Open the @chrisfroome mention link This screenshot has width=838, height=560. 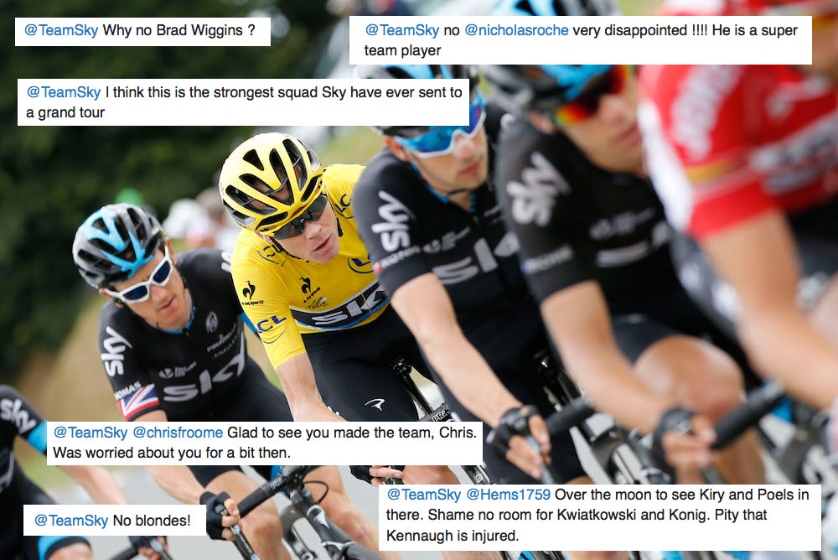click(178, 433)
